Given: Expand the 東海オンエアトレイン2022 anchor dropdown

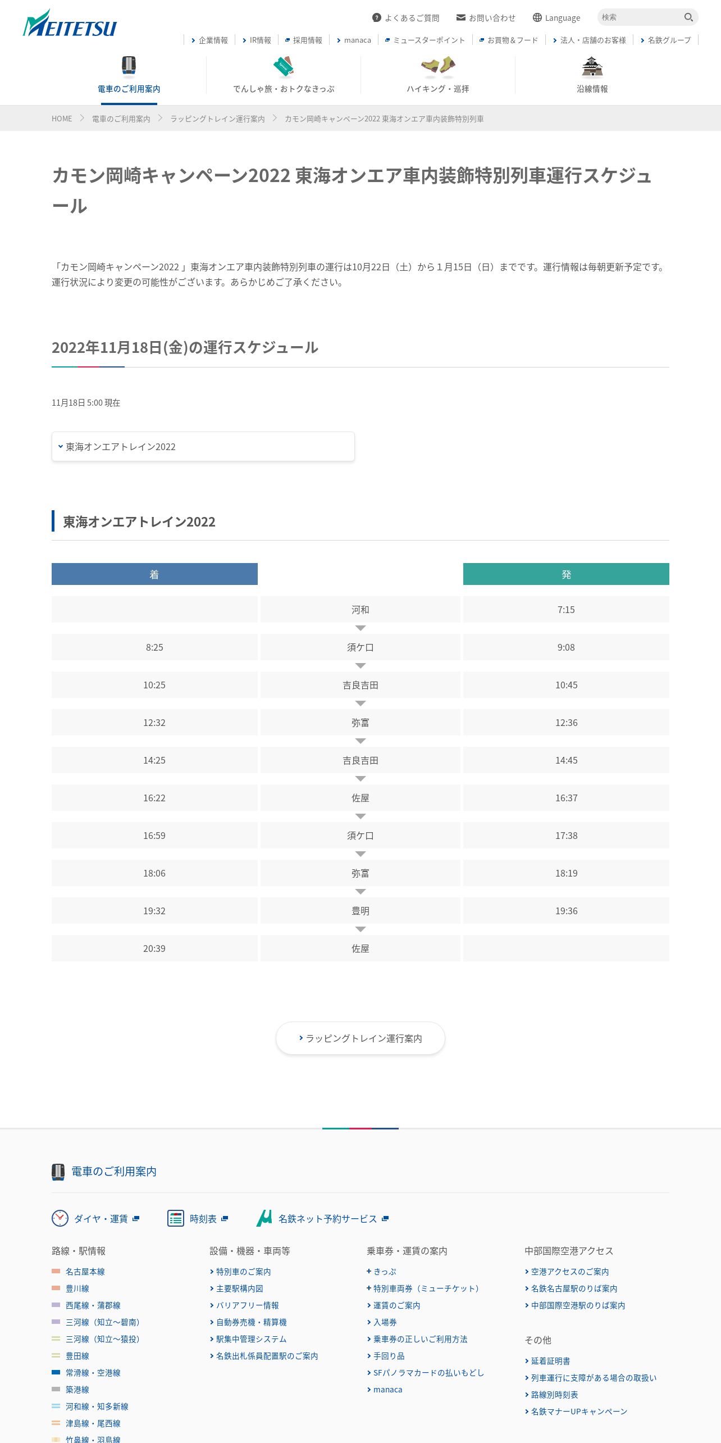Looking at the screenshot, I should click(x=203, y=447).
